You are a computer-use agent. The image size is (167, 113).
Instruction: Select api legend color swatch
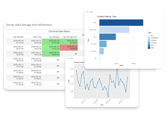149,35
